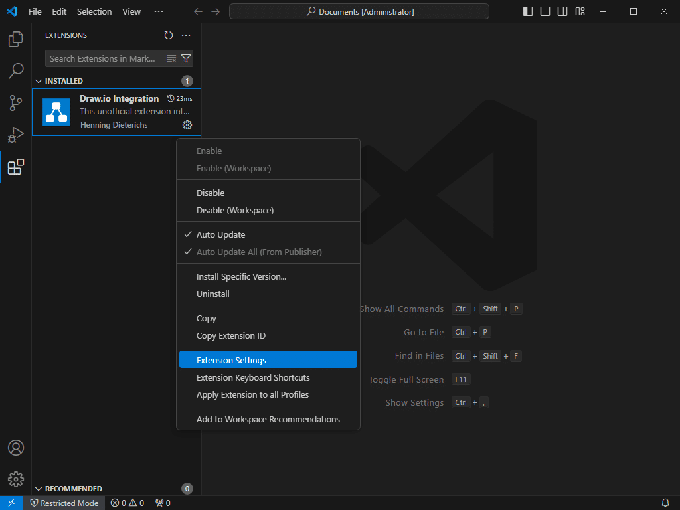Open the filter extensions funnel icon
The width and height of the screenshot is (680, 510).
coord(186,58)
